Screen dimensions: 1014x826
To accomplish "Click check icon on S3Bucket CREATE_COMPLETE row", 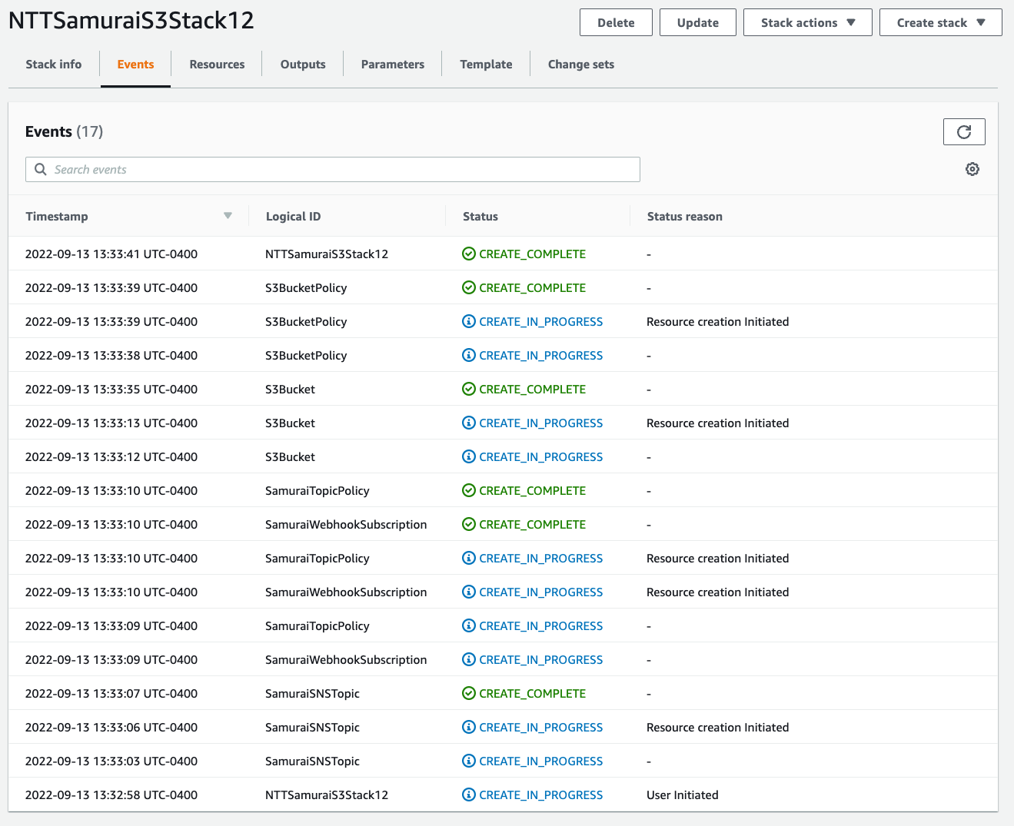I will [468, 389].
